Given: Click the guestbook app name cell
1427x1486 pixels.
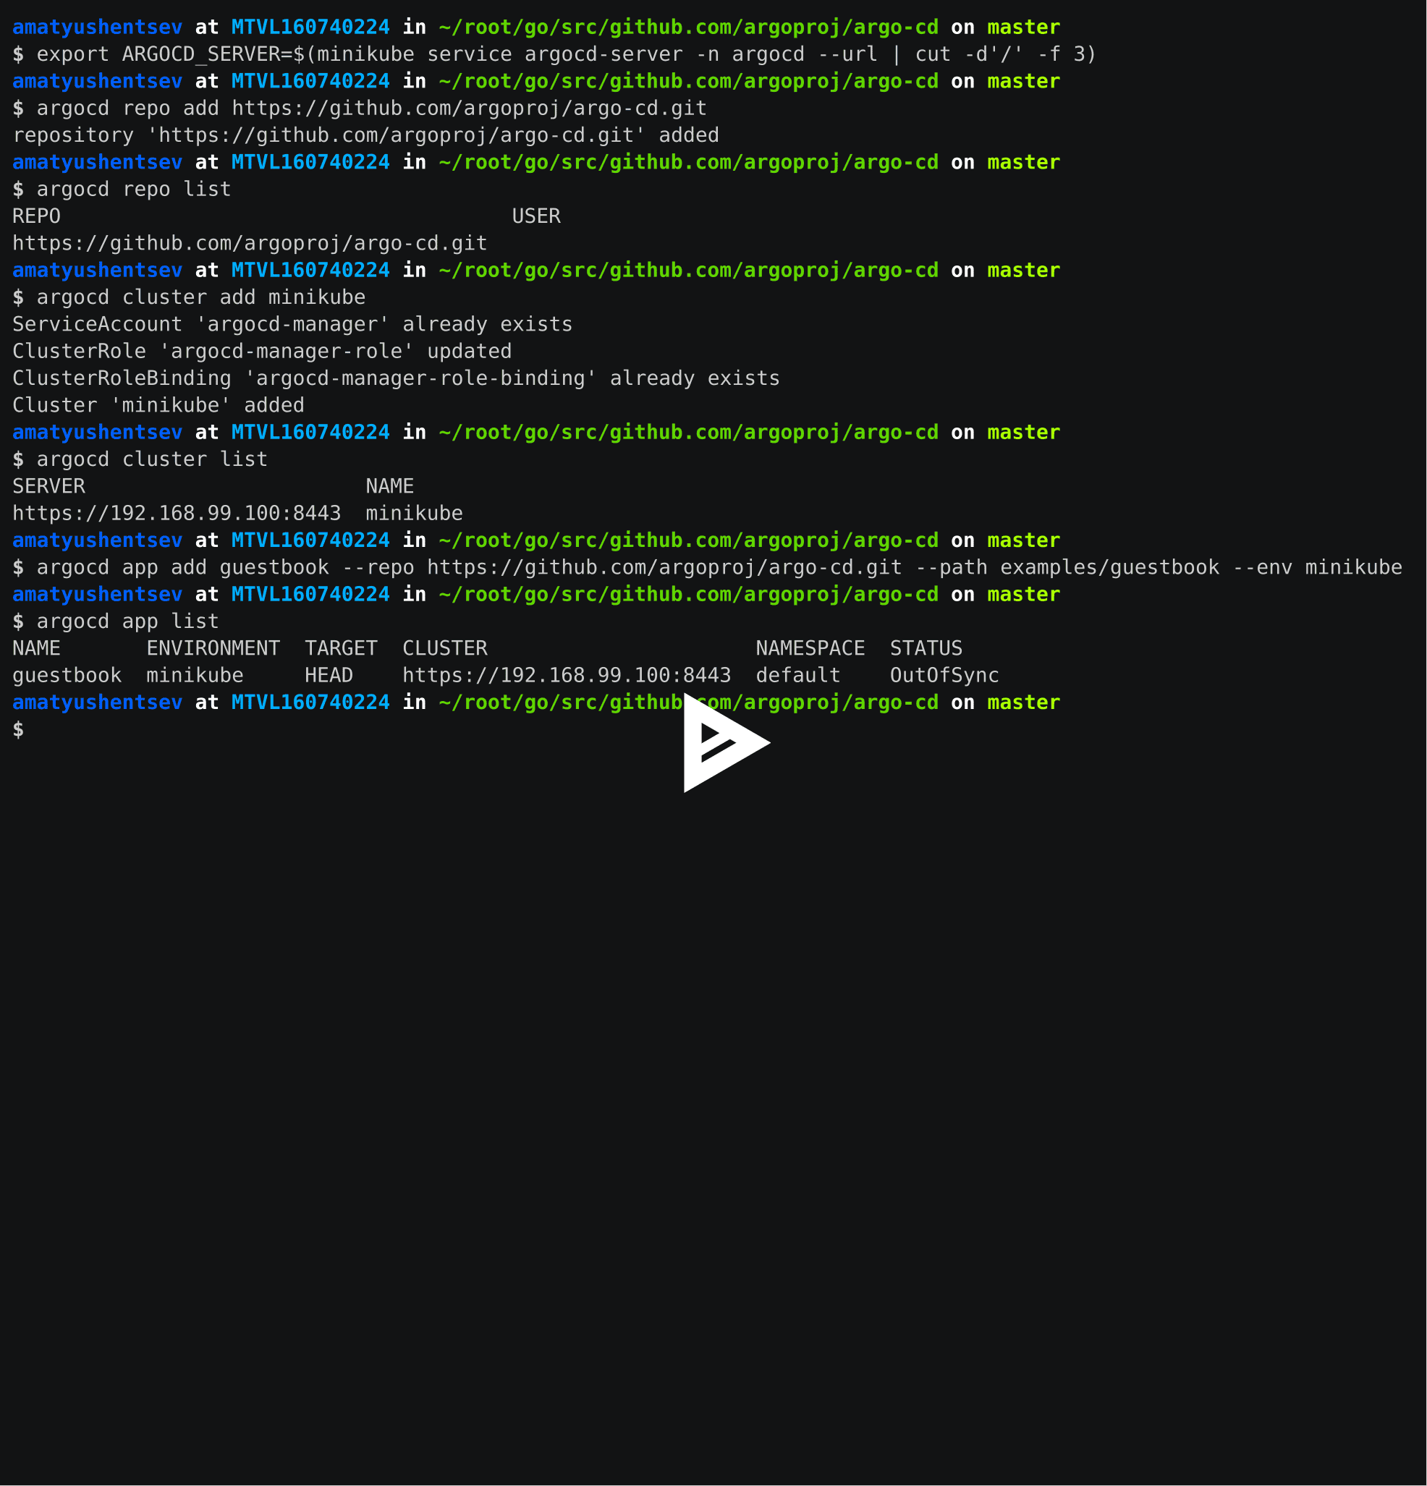Looking at the screenshot, I should click(67, 676).
